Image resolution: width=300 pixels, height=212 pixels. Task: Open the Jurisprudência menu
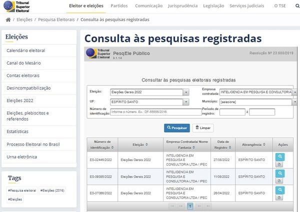click(182, 6)
